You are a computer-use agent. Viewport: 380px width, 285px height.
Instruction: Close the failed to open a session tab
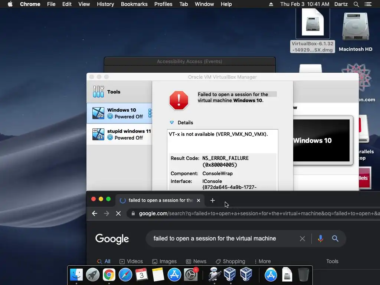click(199, 200)
